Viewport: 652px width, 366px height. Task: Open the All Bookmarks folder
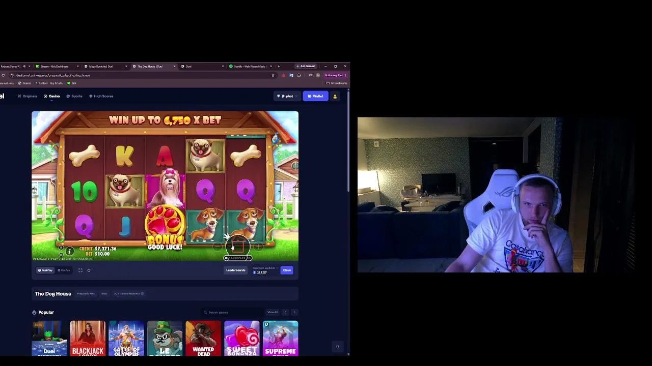point(337,83)
